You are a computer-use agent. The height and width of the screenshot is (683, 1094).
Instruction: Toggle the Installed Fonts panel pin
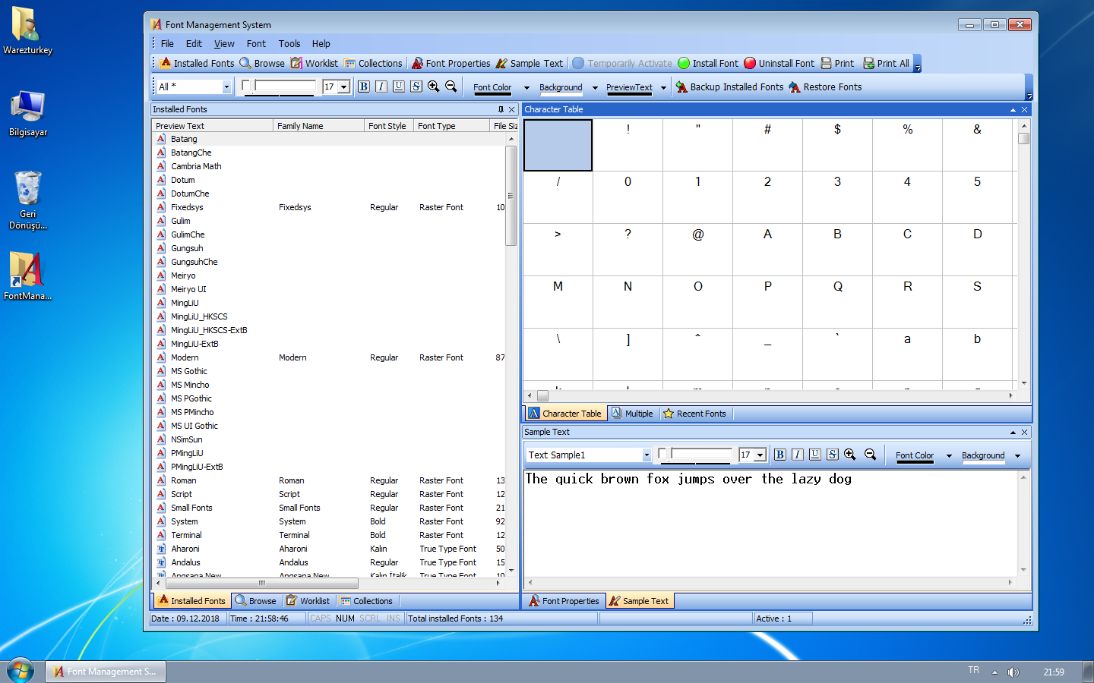501,109
